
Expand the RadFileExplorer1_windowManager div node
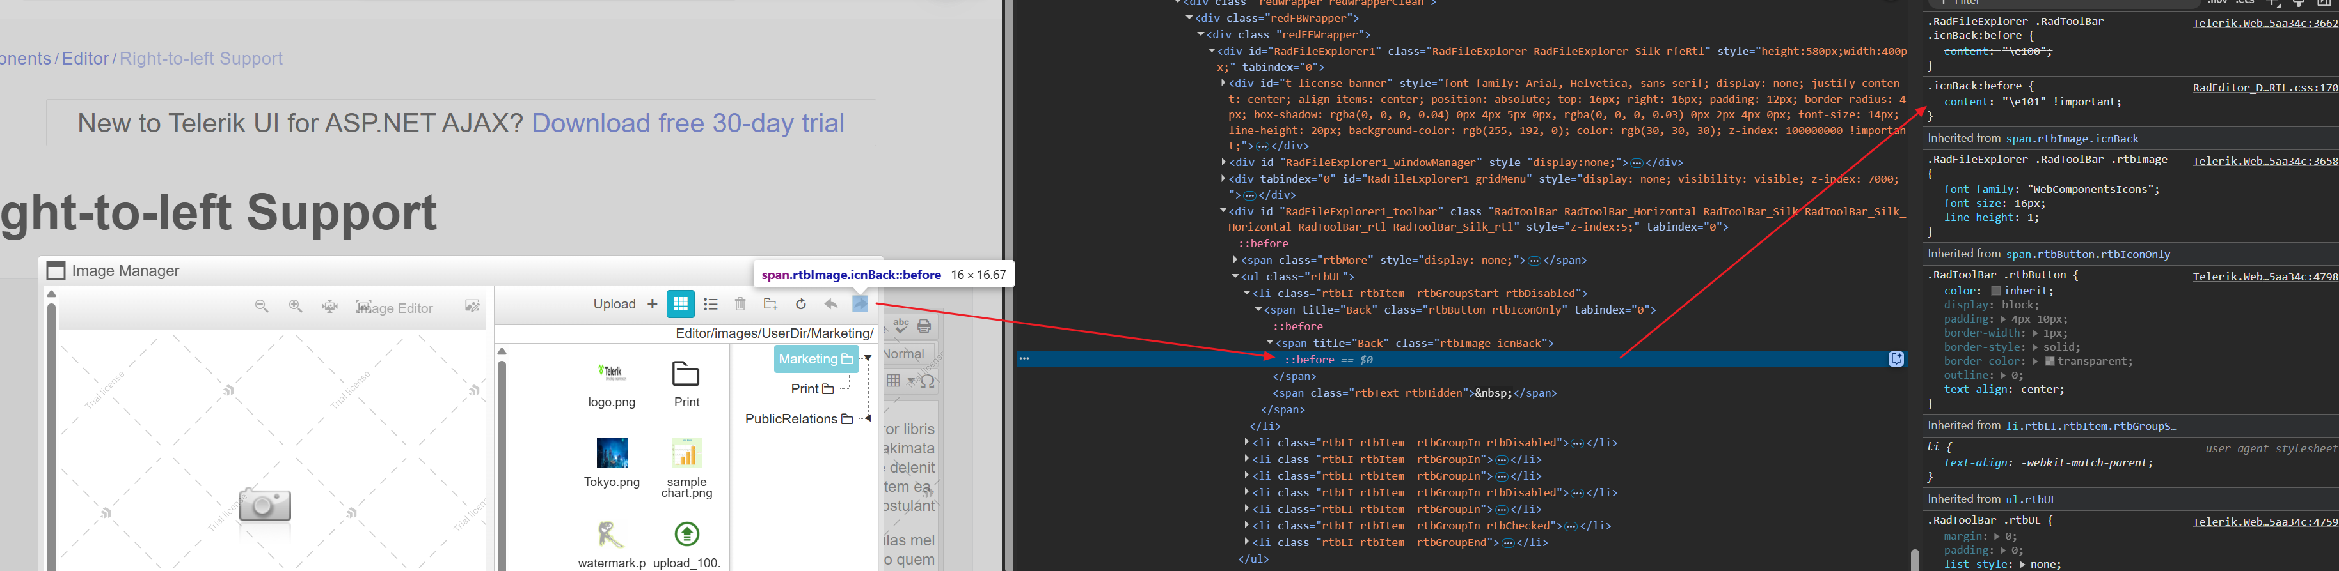coord(1223,162)
